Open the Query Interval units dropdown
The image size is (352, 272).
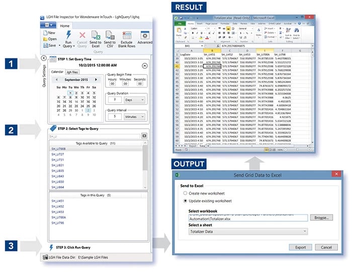coord(135,116)
